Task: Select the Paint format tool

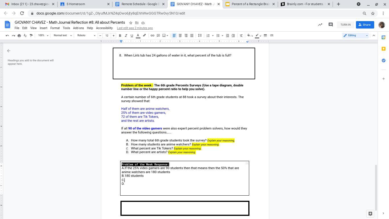Action: [31, 36]
